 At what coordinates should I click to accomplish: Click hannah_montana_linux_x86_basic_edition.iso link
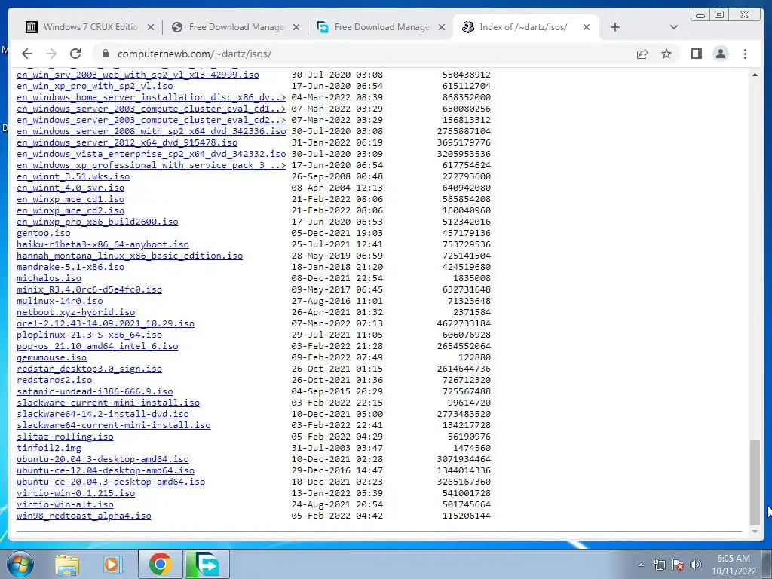pos(130,256)
